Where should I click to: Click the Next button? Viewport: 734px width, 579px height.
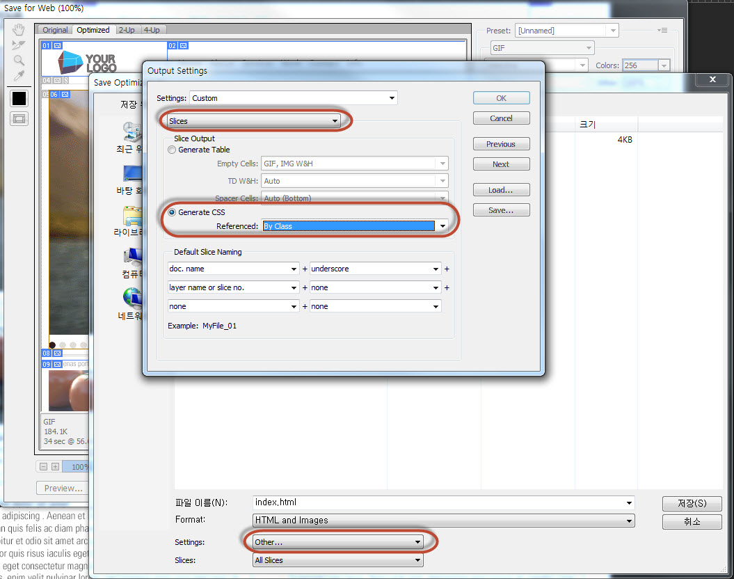[x=501, y=164]
